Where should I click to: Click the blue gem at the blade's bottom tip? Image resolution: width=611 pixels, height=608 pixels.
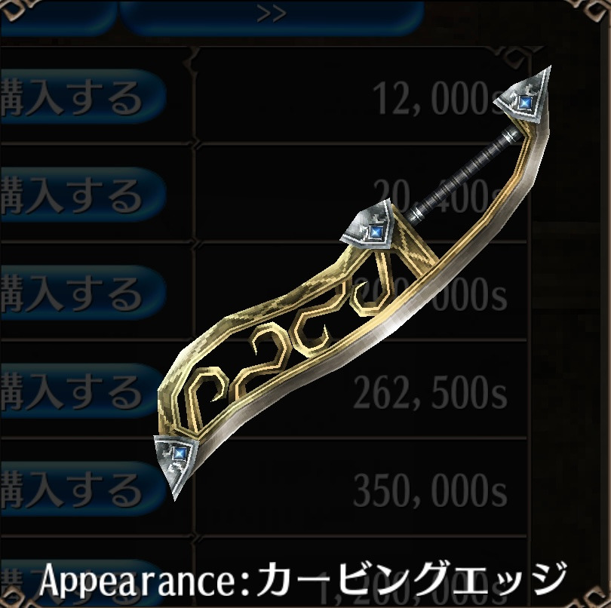click(x=179, y=453)
